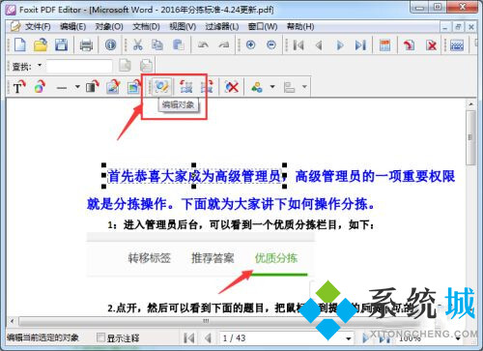Cut the selection with the scissors icon

pyautogui.click(x=137, y=44)
